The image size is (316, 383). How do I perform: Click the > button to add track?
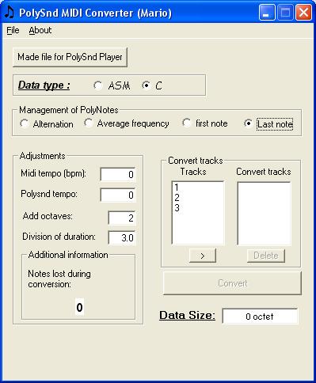(x=203, y=256)
